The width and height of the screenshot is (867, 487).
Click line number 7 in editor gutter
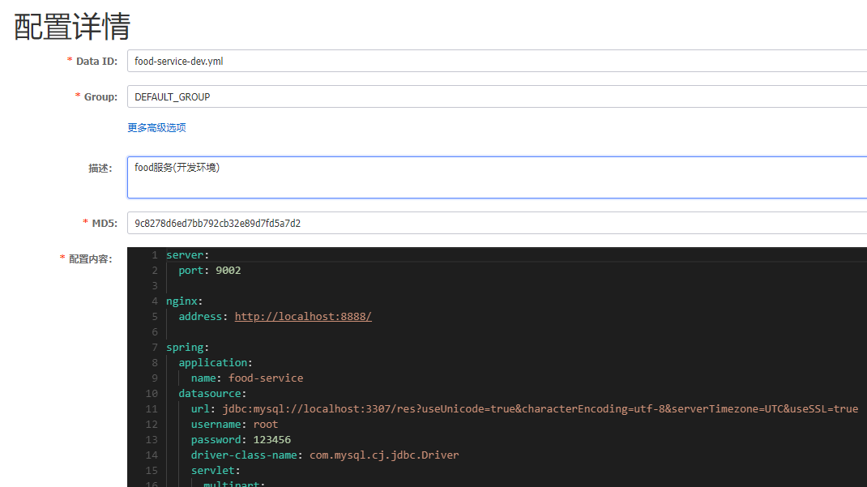point(154,348)
